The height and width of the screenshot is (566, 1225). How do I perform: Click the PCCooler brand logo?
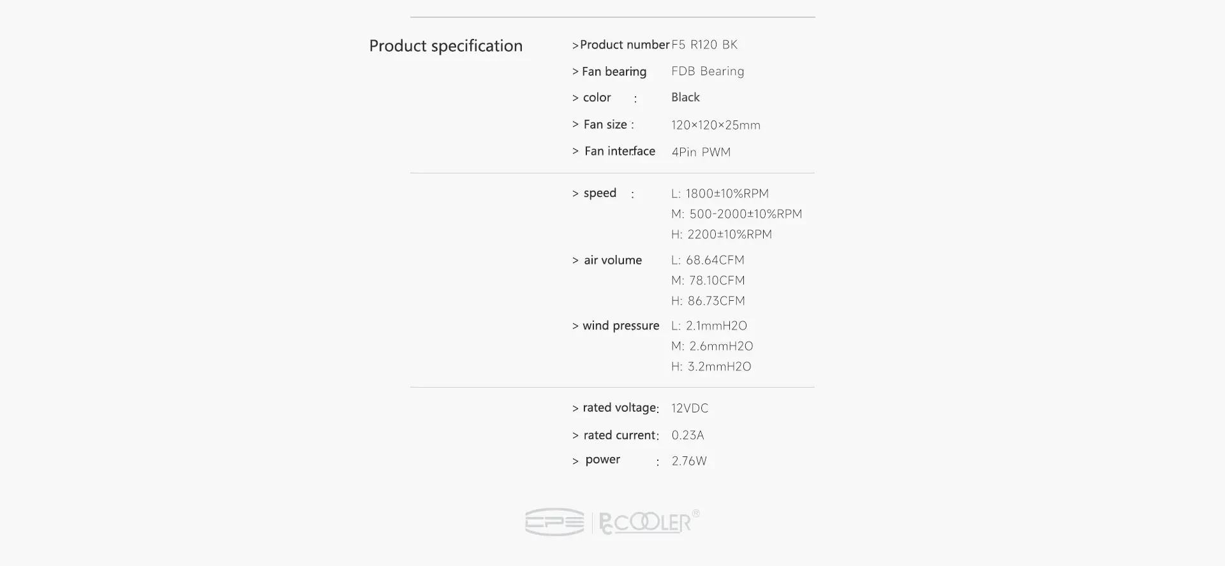(644, 523)
